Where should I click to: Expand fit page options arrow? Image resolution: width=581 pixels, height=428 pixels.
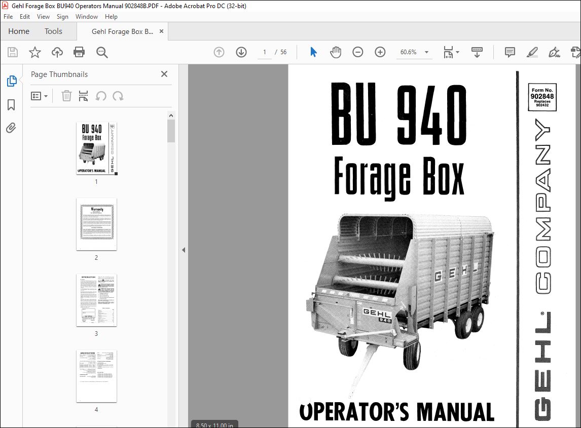click(458, 52)
